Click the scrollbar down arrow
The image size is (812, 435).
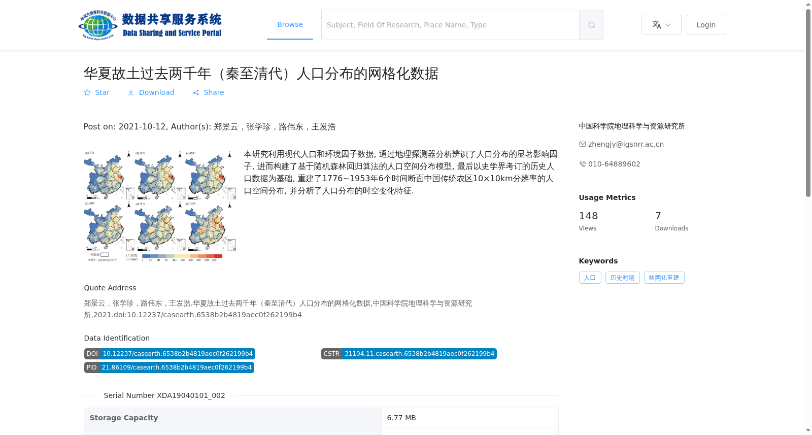(x=808, y=430)
